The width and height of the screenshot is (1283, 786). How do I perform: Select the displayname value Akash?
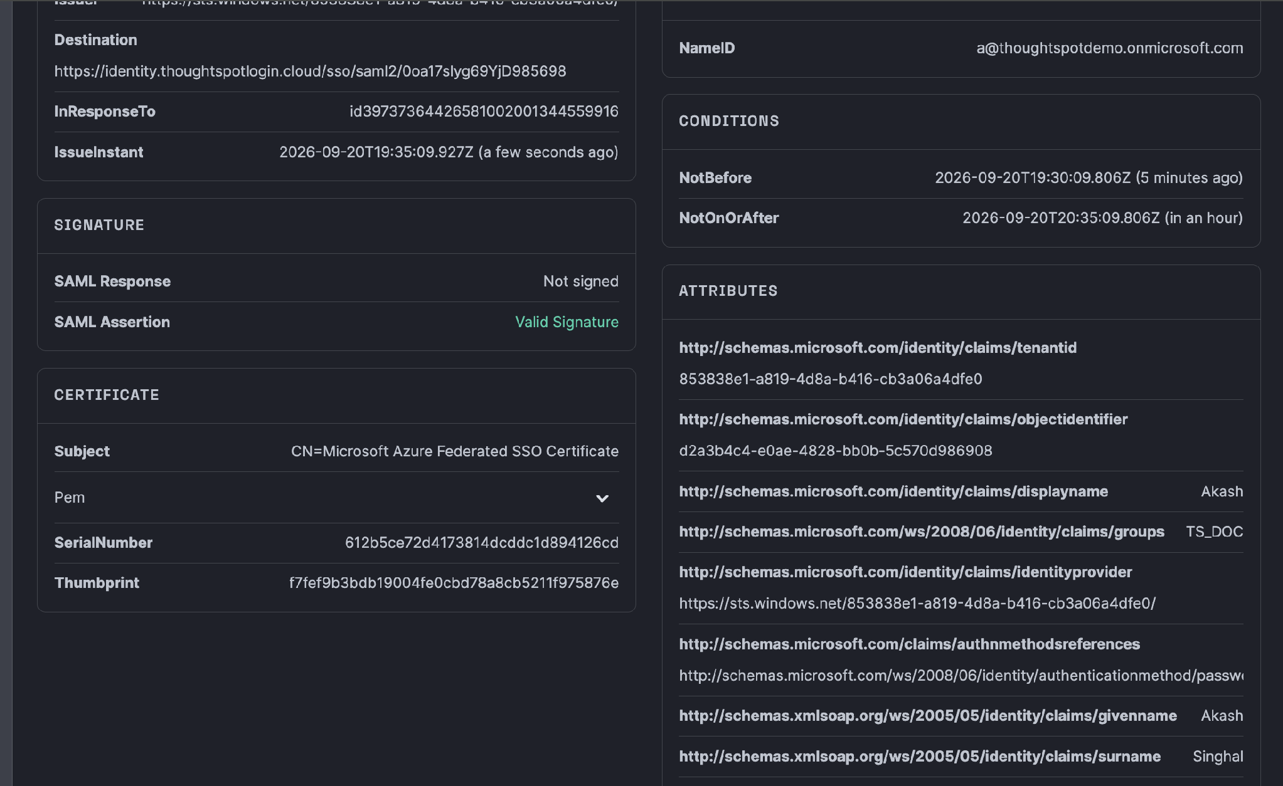(1222, 491)
